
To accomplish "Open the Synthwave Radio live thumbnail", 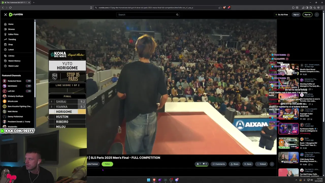I will (288, 129).
